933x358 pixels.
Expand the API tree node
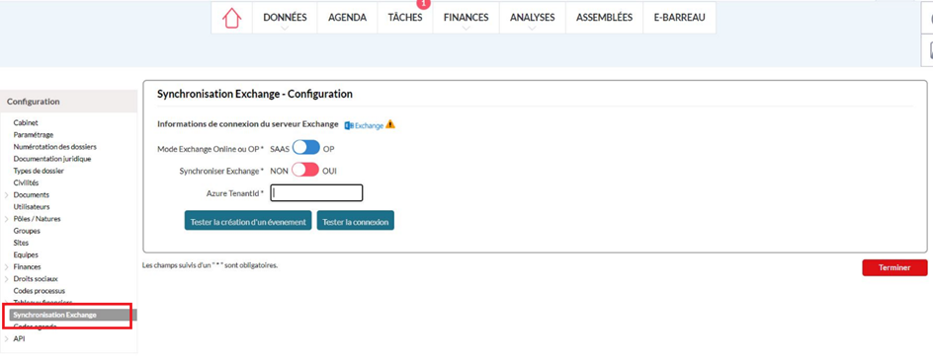(7, 339)
